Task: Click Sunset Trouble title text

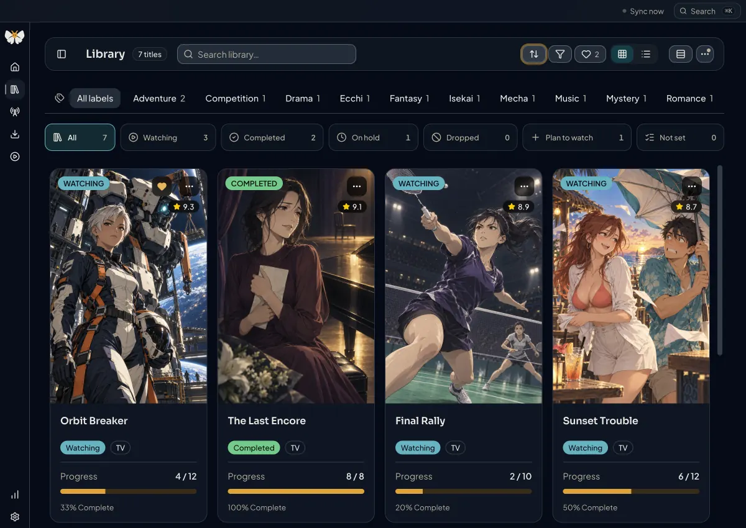Action: tap(601, 421)
